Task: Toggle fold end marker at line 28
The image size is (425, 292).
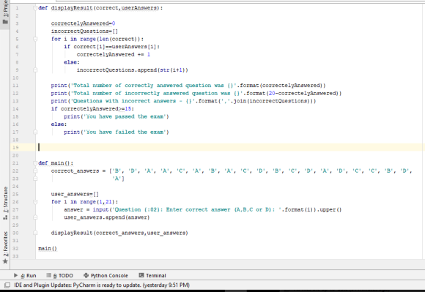Action: pos(35,217)
